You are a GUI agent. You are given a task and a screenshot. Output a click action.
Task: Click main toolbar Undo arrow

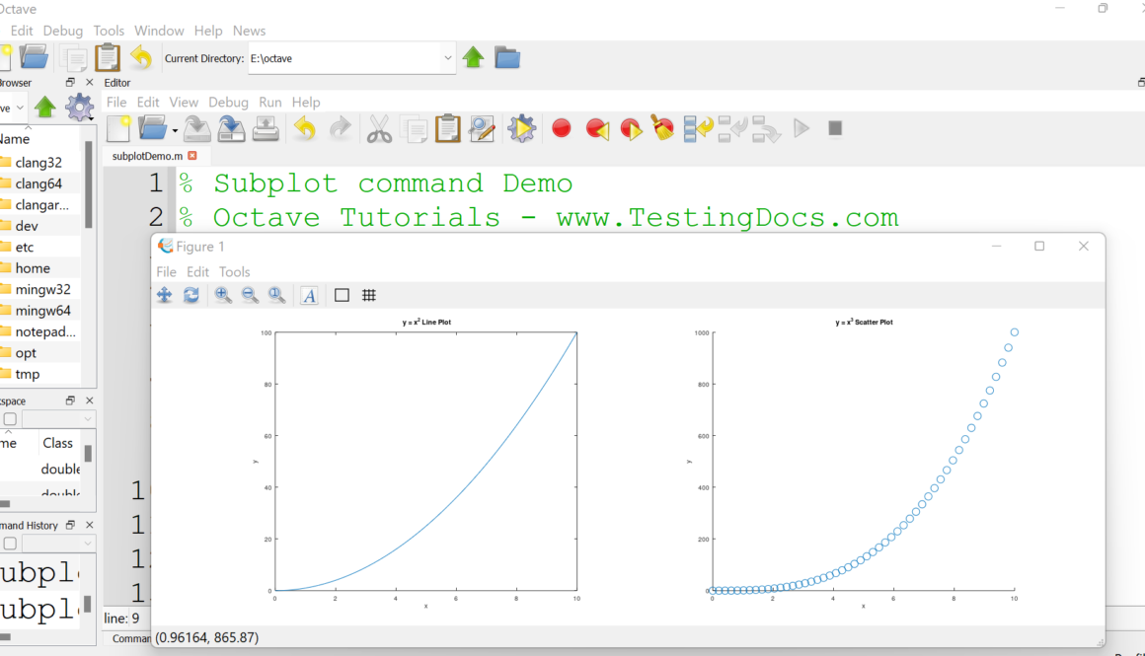click(x=141, y=57)
